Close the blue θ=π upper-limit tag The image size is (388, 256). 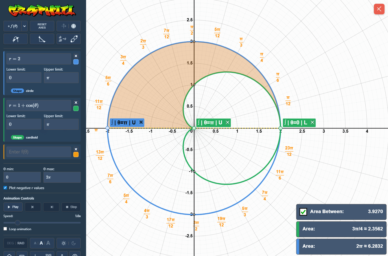click(141, 122)
